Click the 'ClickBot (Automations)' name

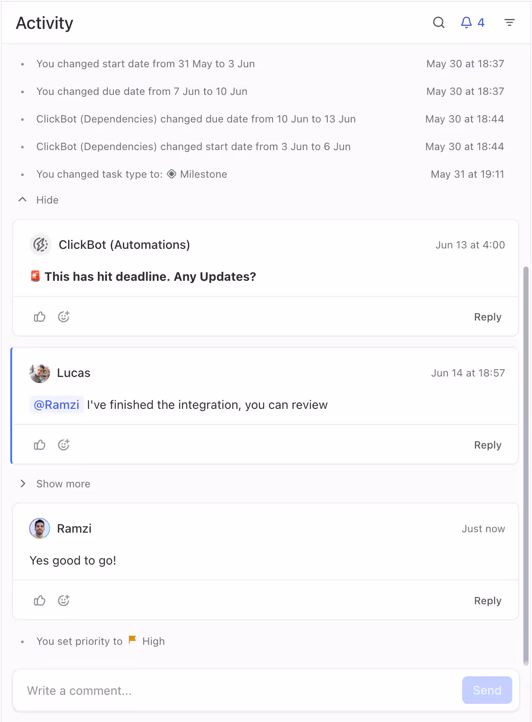pyautogui.click(x=124, y=245)
